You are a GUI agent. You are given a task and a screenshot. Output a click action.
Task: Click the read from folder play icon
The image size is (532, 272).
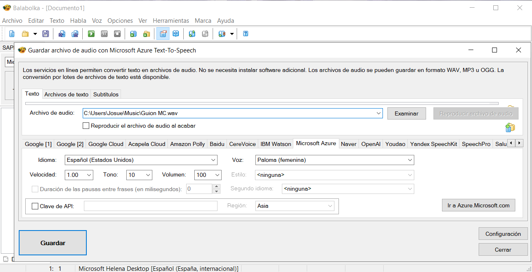point(146,34)
